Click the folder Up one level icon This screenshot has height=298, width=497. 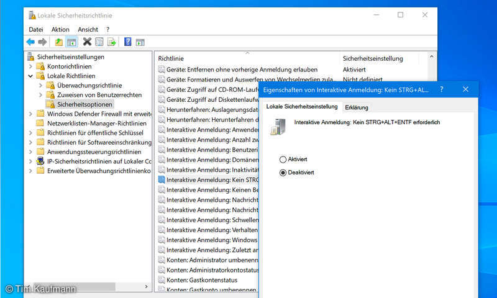click(x=59, y=42)
